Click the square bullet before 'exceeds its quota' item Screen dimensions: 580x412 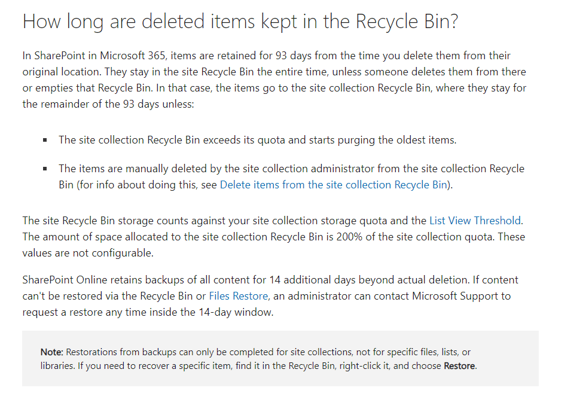(x=45, y=141)
